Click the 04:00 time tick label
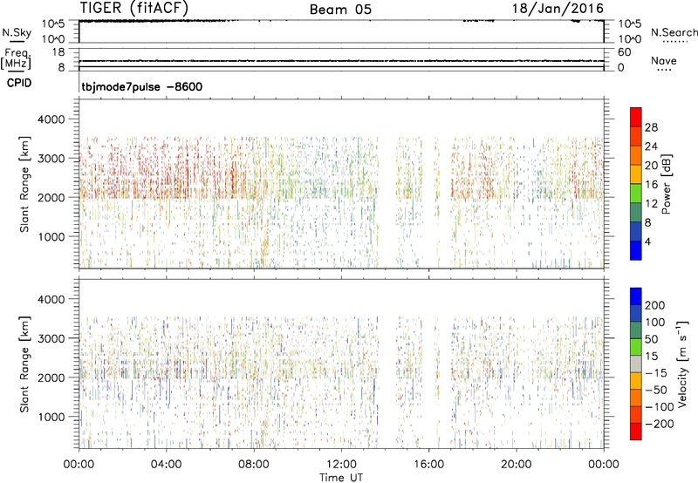This screenshot has height=483, width=698. coord(166,465)
